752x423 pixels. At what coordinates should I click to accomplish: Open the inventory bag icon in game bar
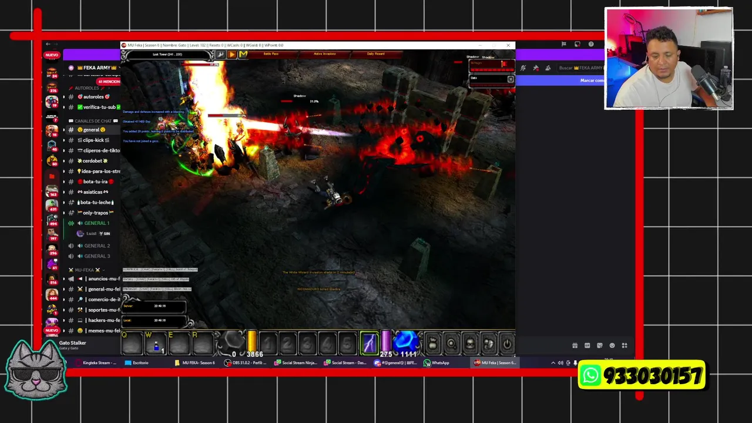tap(432, 344)
